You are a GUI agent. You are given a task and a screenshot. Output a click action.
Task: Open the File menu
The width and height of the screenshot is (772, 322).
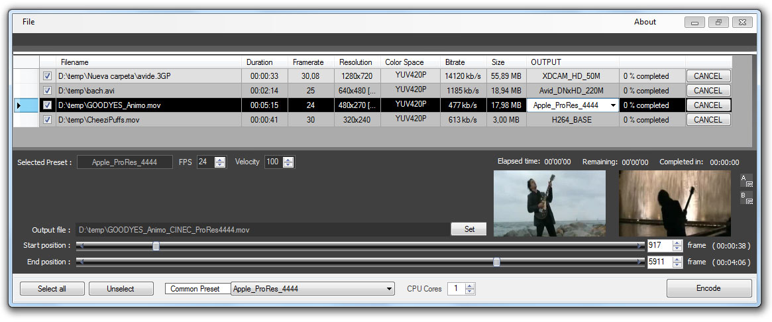pos(28,22)
